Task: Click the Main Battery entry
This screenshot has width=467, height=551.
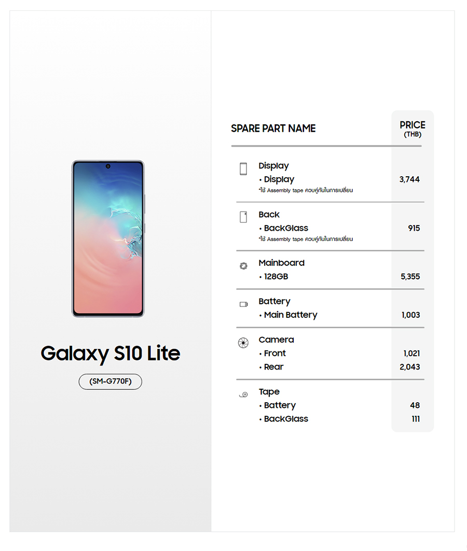Action: coord(290,315)
